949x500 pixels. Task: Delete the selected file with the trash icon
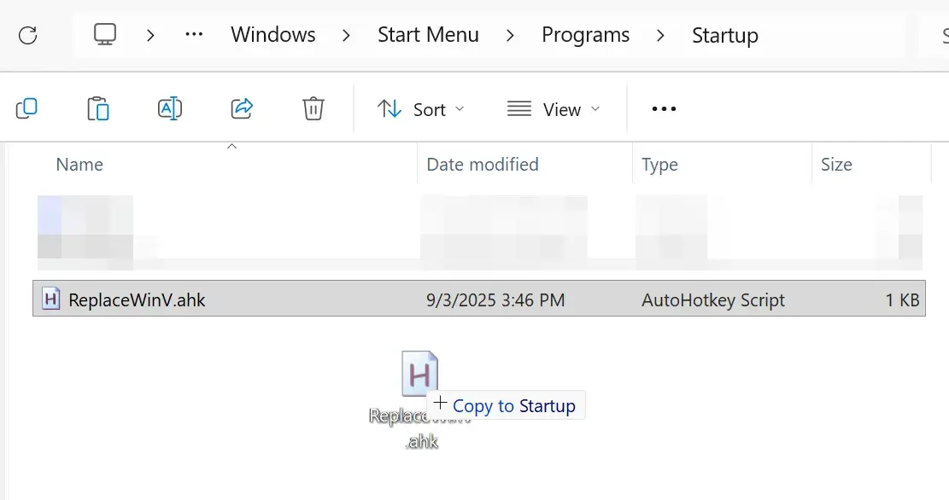[313, 108]
